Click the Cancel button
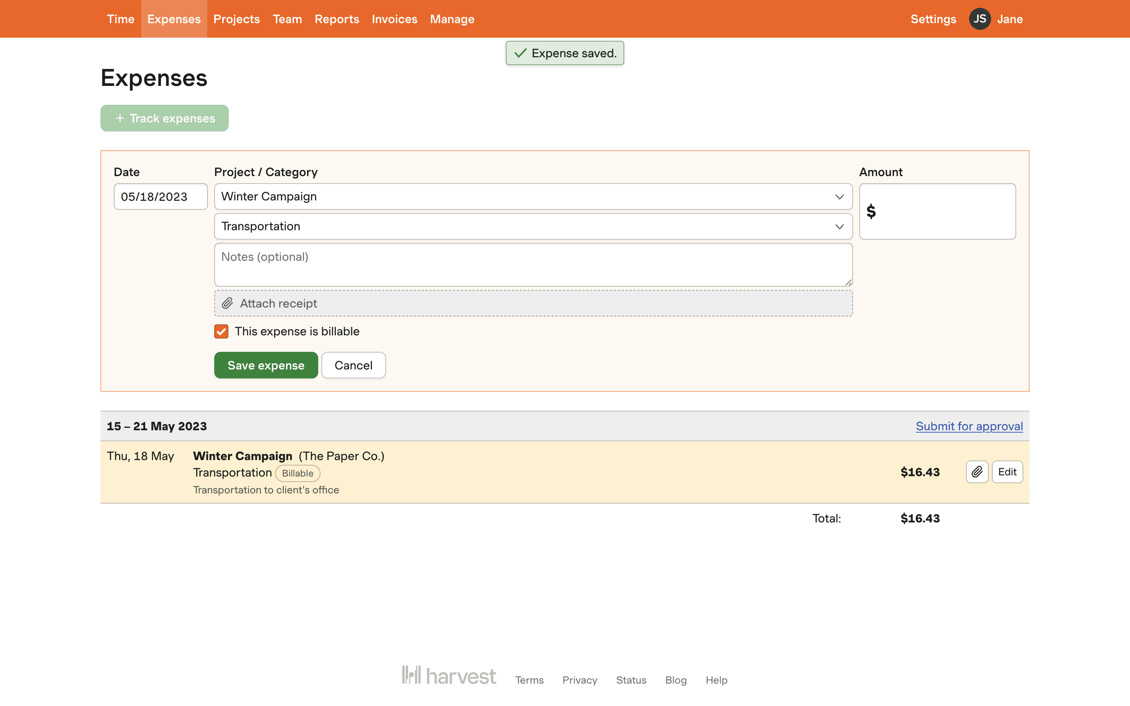The width and height of the screenshot is (1130, 706). tap(354, 365)
